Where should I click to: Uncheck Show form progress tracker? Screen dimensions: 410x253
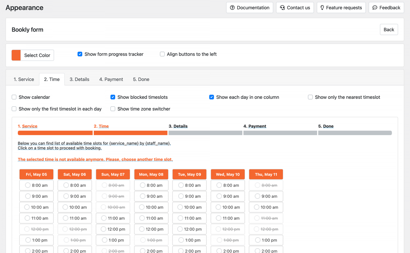(80, 54)
